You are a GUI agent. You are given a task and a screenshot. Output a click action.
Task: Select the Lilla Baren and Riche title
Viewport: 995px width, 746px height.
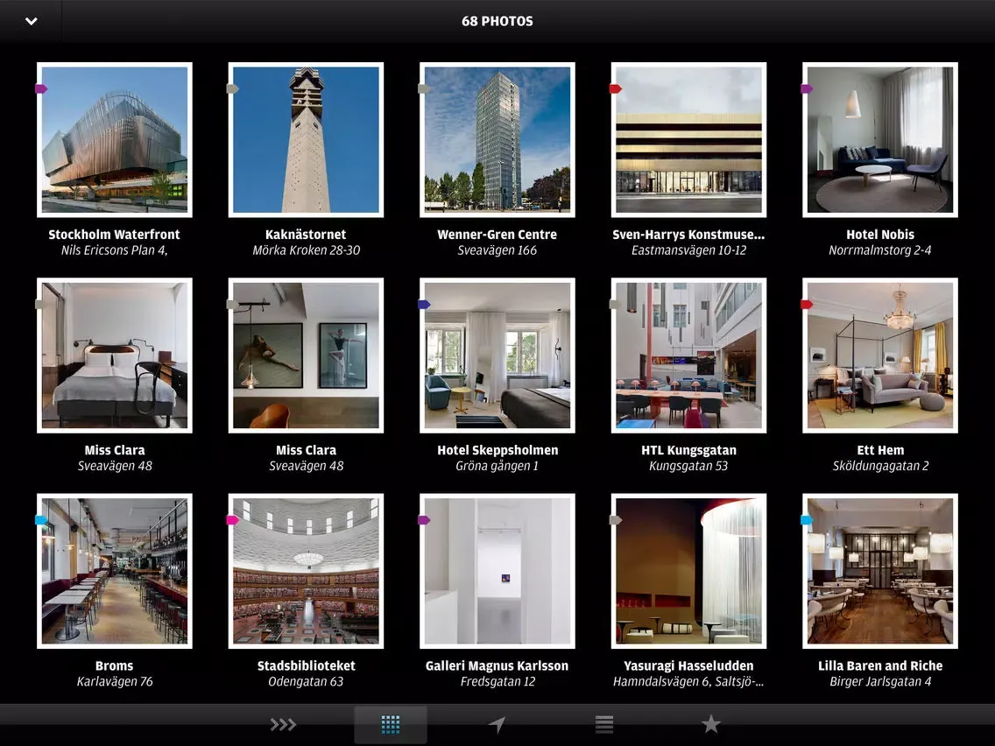point(880,665)
